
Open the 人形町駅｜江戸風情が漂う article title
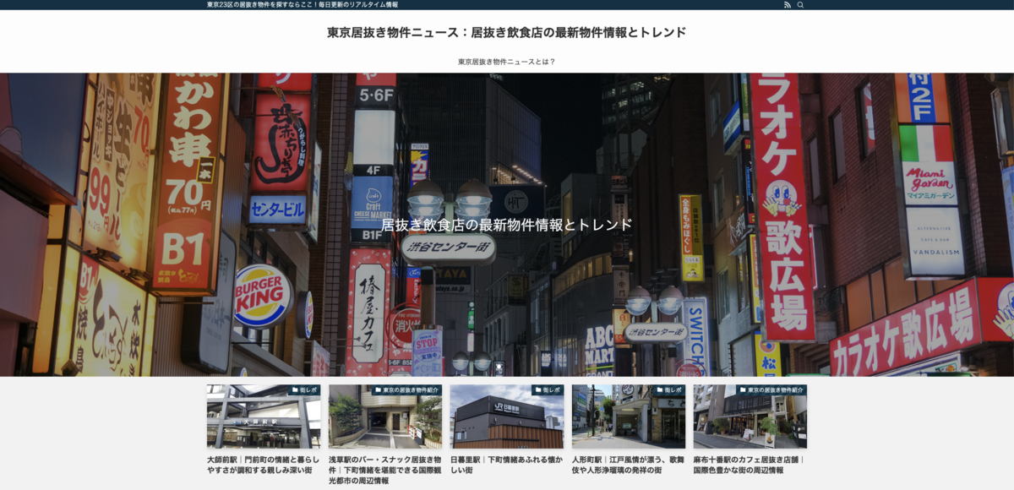click(628, 465)
